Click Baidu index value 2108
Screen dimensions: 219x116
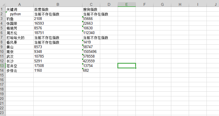(x=58, y=19)
